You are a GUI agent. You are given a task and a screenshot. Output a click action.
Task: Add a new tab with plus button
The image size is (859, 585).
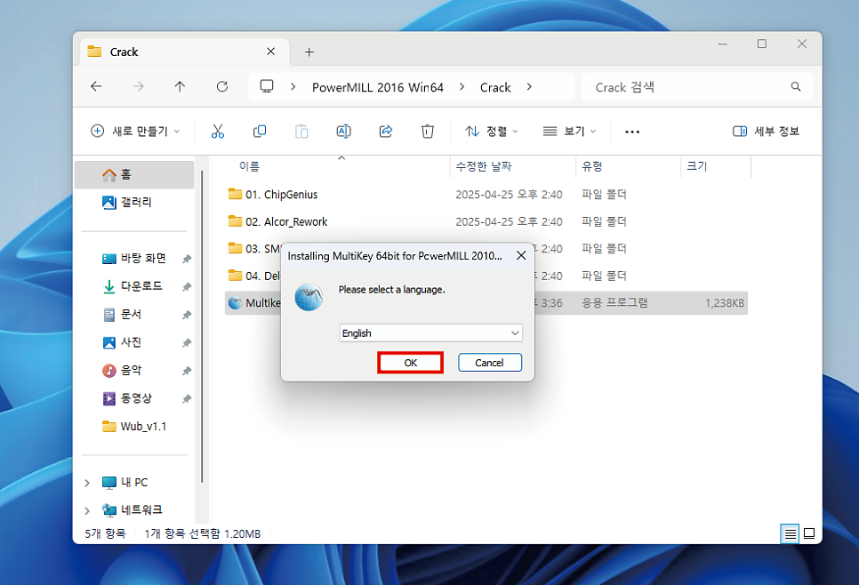tap(309, 52)
